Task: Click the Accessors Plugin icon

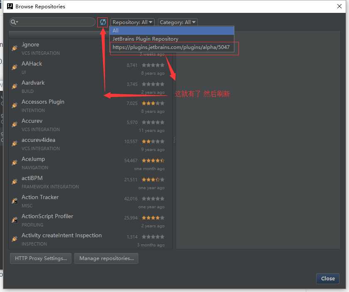Action: point(15,105)
